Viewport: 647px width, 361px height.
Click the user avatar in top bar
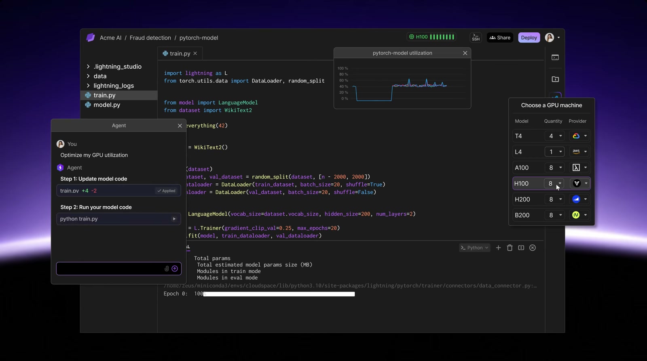click(x=549, y=38)
